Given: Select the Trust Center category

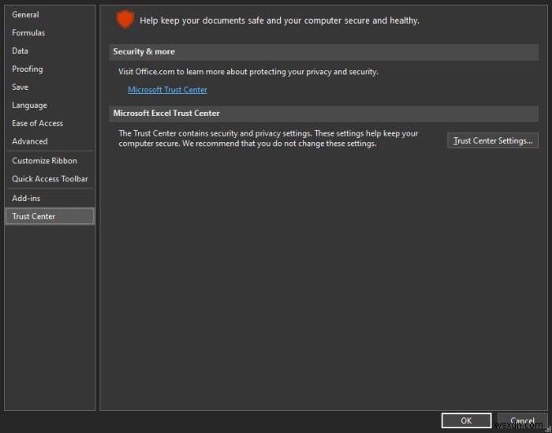Looking at the screenshot, I should [x=34, y=216].
